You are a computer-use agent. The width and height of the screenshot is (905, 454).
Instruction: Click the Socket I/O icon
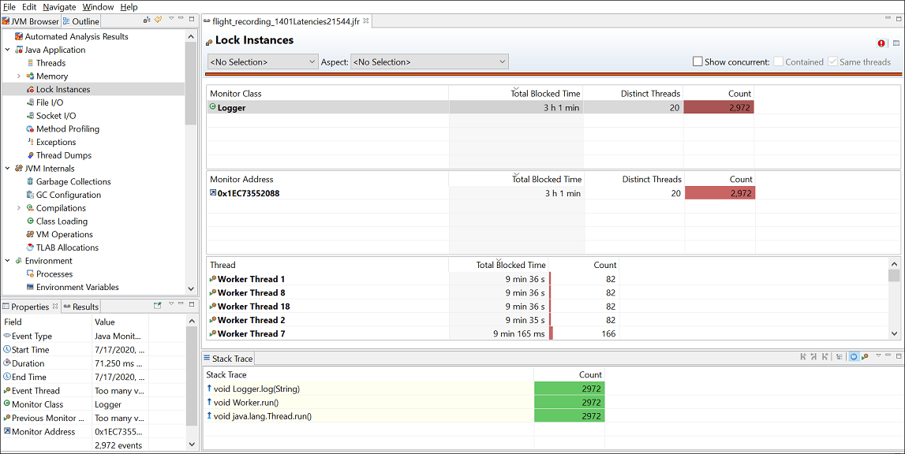(x=30, y=115)
